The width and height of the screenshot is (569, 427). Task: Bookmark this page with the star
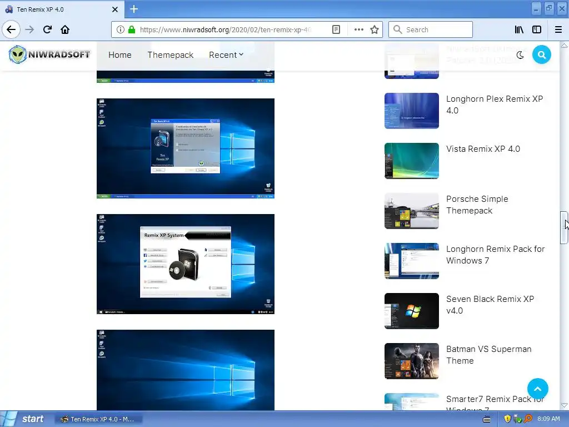pyautogui.click(x=375, y=29)
